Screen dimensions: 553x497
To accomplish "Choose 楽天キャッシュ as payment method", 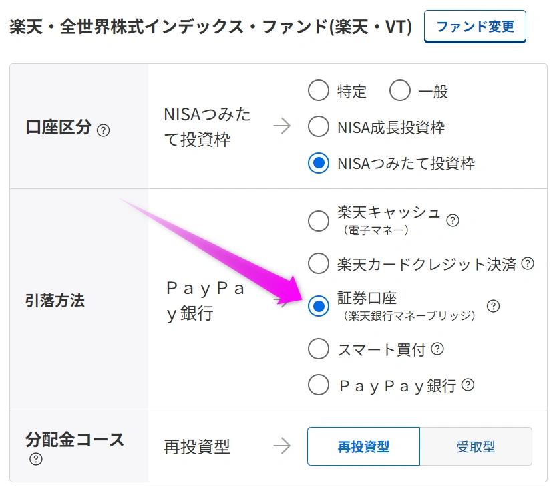I will coord(319,221).
